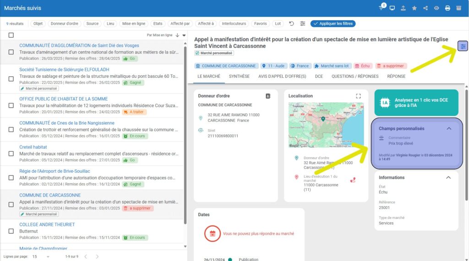Open the DCE tab
This screenshot has width=469, height=261.
click(319, 76)
